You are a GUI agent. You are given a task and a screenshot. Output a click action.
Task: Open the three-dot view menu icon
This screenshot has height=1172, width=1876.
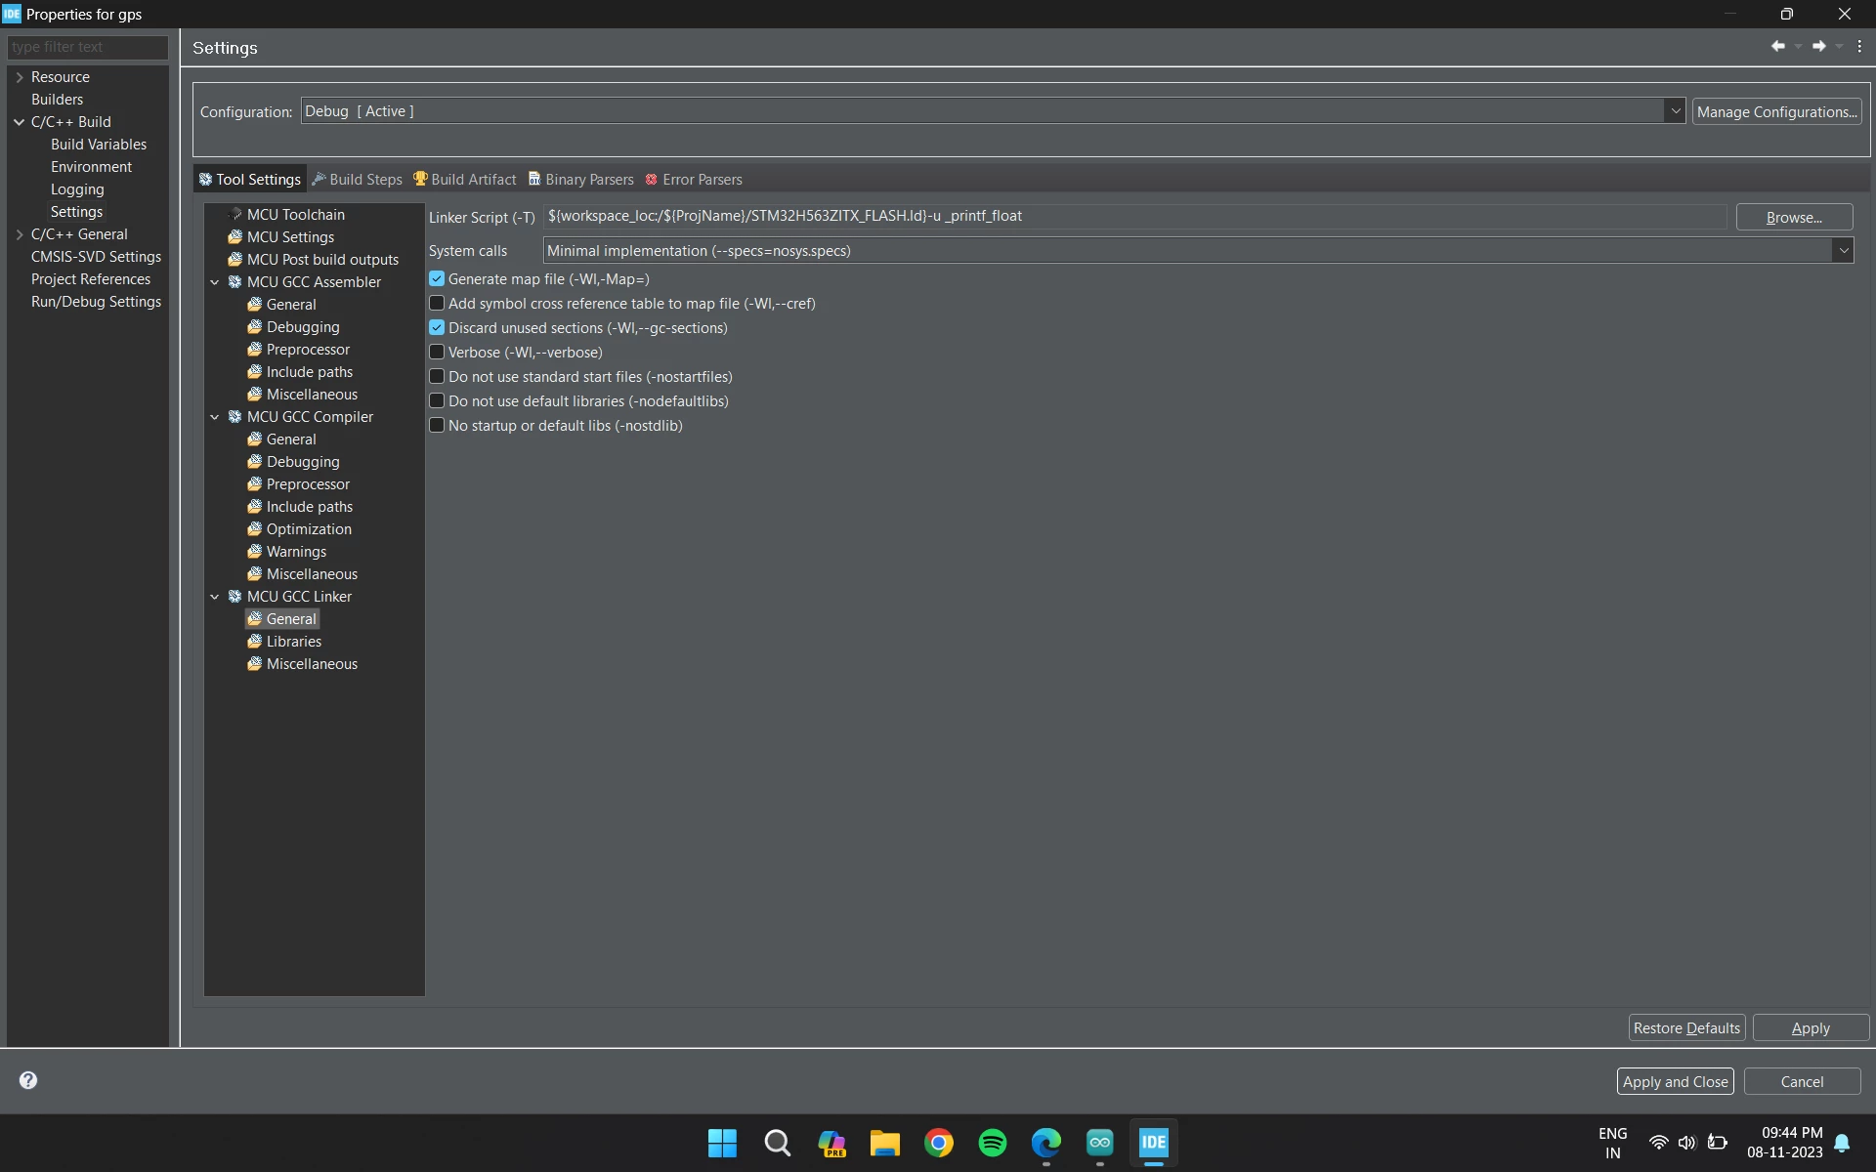pos(1859,46)
